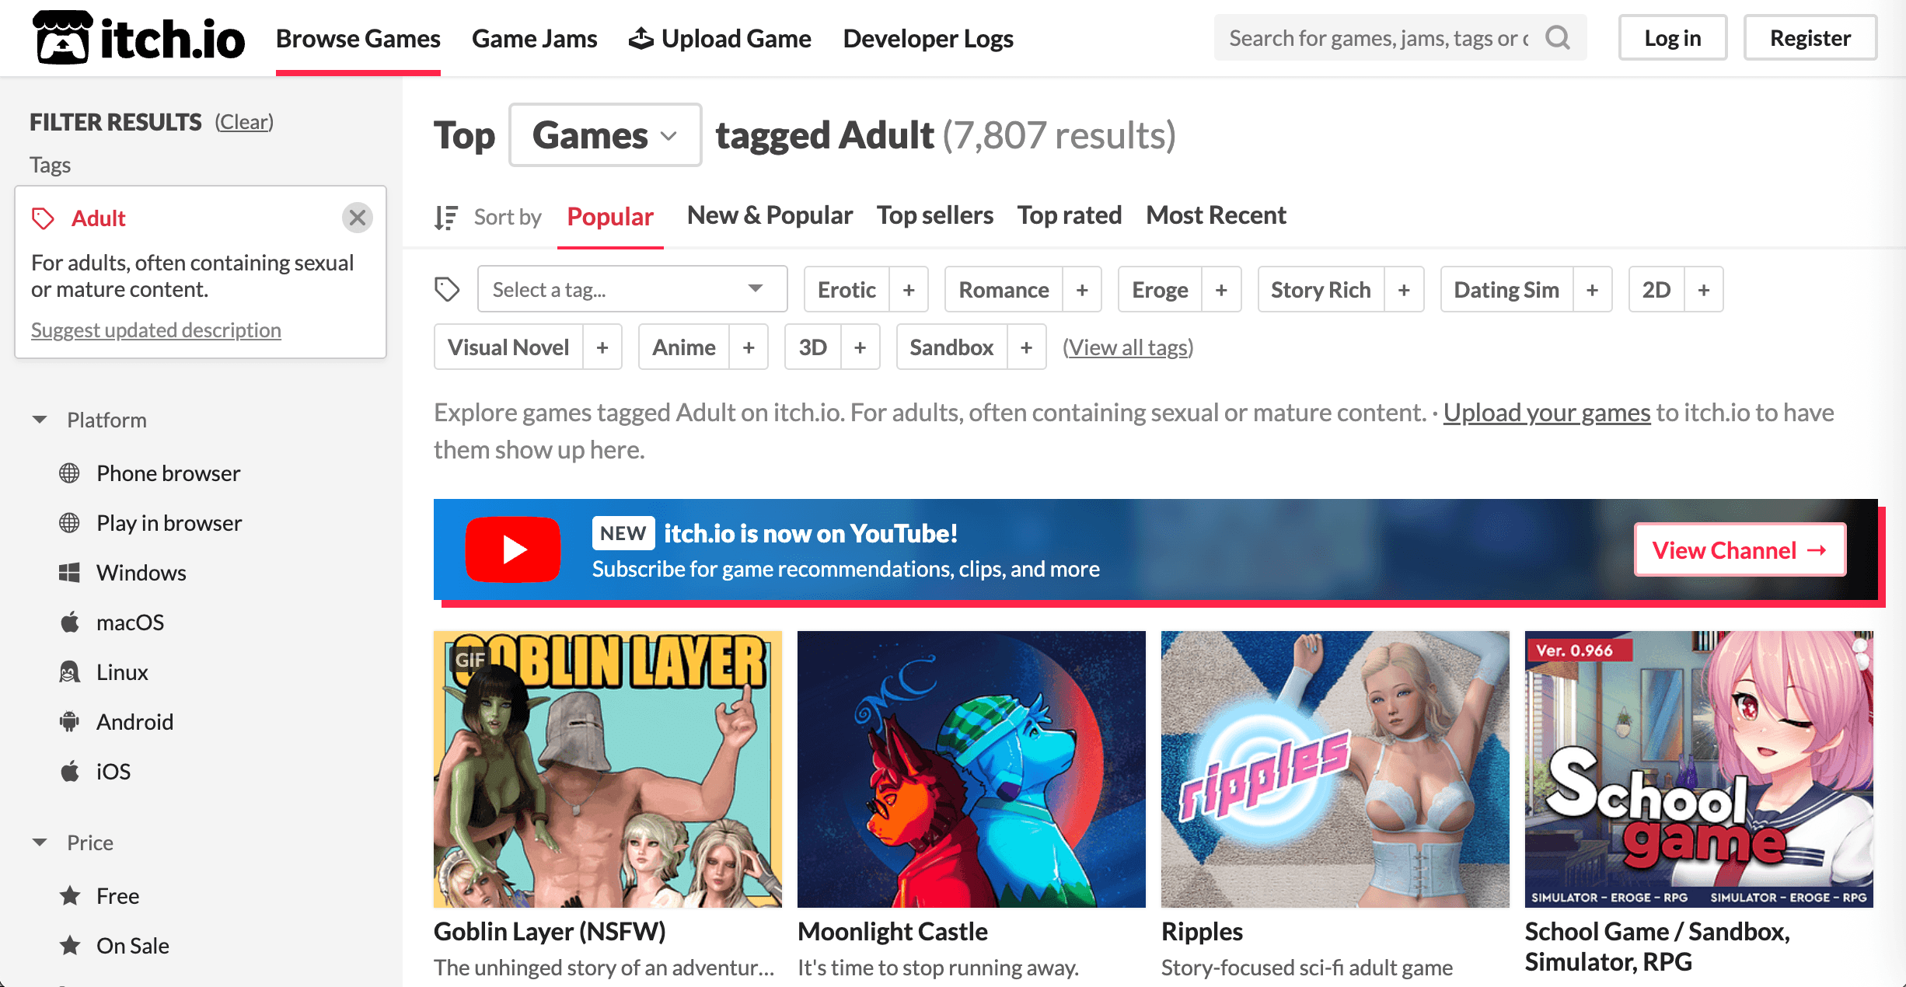Sort by Most Recent
The height and width of the screenshot is (987, 1906).
coord(1216,214)
